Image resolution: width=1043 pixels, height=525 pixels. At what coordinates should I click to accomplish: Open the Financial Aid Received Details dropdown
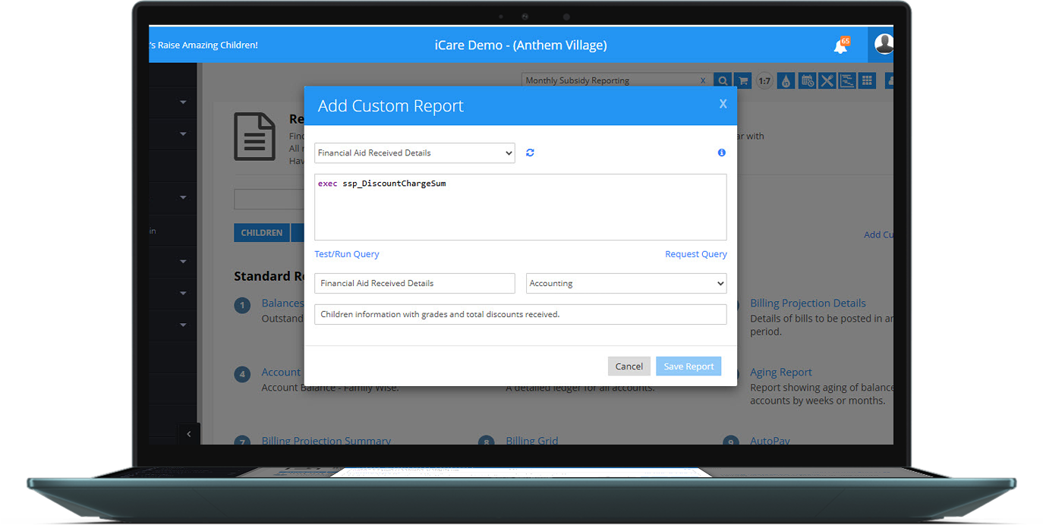(x=414, y=152)
